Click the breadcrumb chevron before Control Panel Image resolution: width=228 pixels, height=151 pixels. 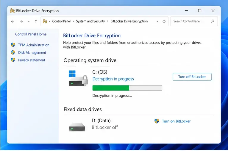50,21
